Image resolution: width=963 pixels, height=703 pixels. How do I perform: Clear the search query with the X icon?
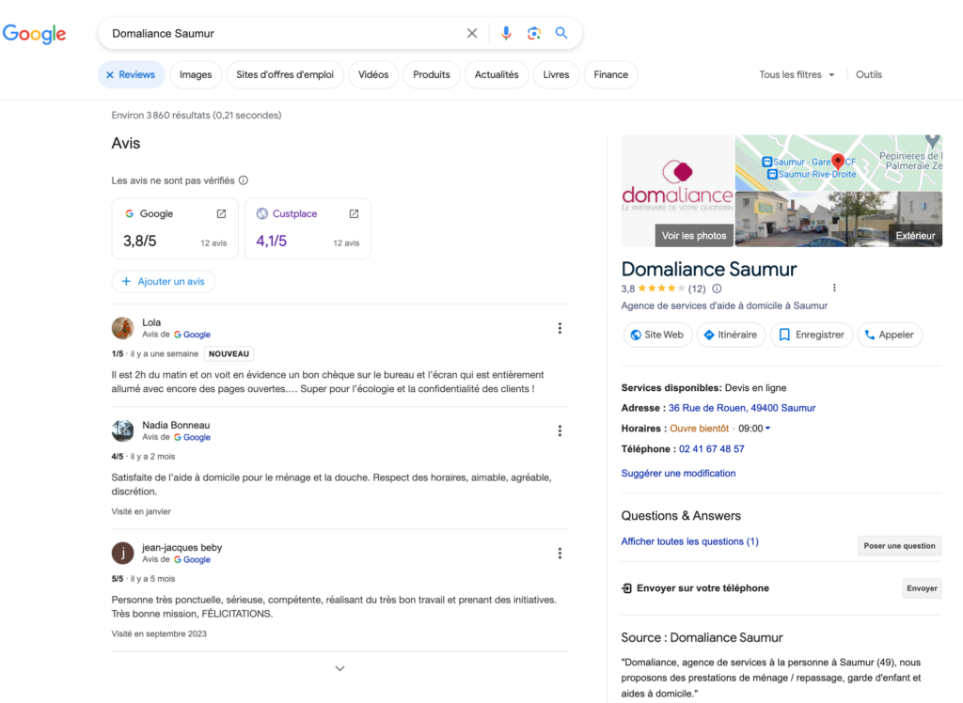click(x=472, y=32)
